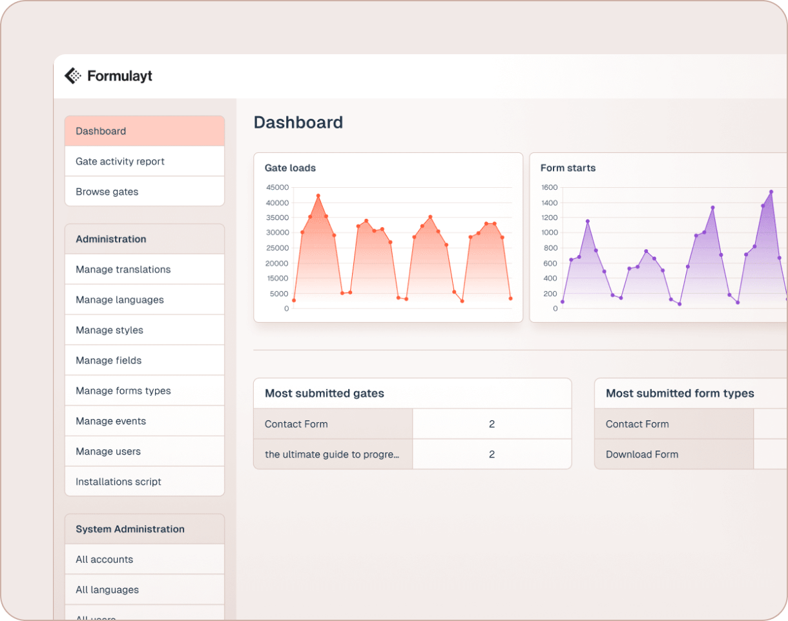
Task: Open Manage translations page
Action: [x=123, y=269]
